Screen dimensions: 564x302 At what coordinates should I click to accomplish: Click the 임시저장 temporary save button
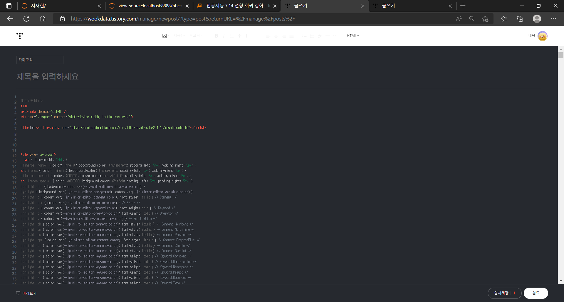[501, 293]
